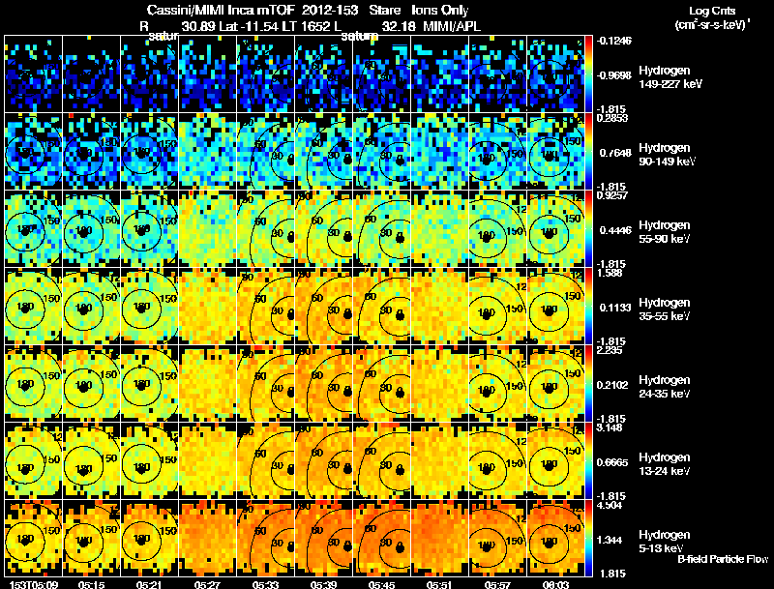This screenshot has width=774, height=589.
Task: Click the '2.235' color scale value
Action: [x=610, y=350]
